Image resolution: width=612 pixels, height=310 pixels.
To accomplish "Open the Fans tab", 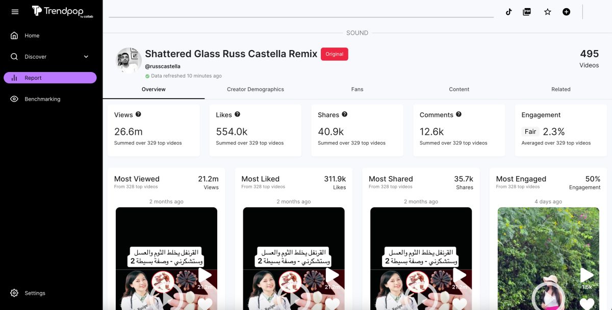I will (x=357, y=89).
